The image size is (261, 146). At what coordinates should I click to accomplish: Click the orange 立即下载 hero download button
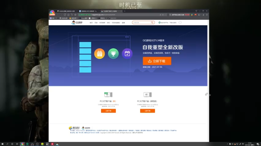point(157,61)
